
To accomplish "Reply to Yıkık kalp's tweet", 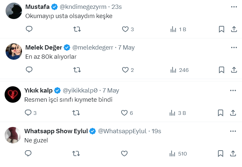I will 28,113.
